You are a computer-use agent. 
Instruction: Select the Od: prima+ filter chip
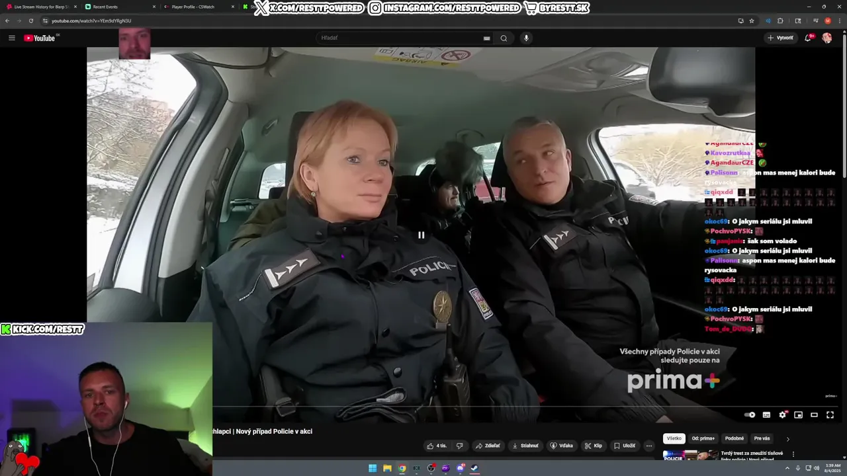[703, 438]
